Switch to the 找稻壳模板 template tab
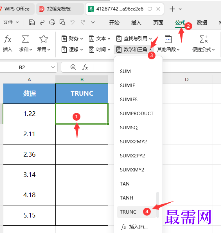 [x=60, y=9]
